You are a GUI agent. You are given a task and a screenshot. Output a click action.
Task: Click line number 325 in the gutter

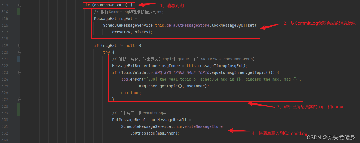point(5,86)
